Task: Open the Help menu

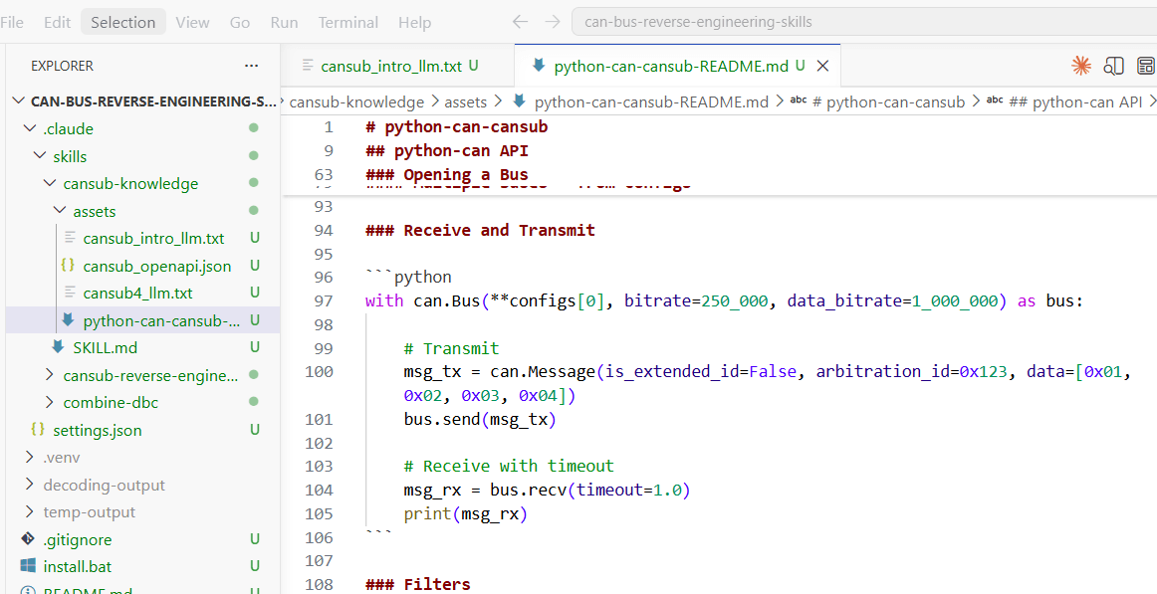Action: 414,22
